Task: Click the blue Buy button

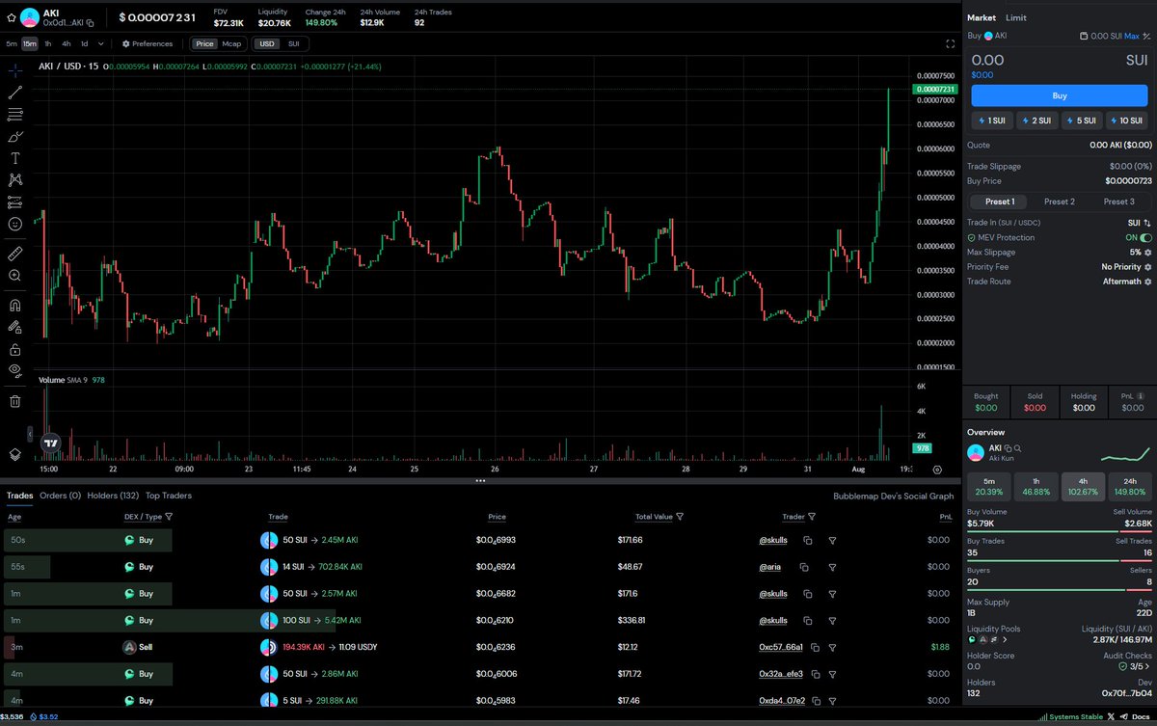Action: (x=1060, y=95)
